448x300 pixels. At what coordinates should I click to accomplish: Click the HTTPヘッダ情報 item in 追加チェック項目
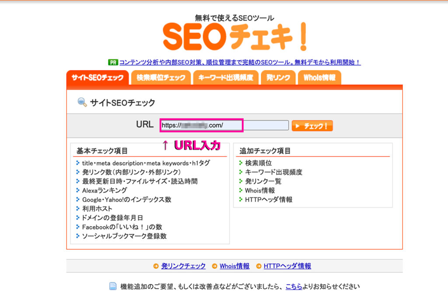269,199
